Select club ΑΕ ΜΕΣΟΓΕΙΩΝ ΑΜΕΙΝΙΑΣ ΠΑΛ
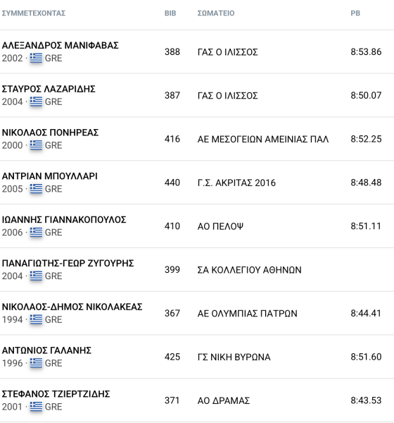 263,139
